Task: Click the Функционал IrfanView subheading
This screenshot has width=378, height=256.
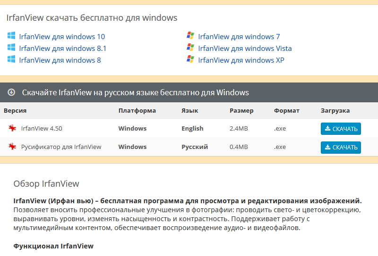Action: tap(53, 246)
